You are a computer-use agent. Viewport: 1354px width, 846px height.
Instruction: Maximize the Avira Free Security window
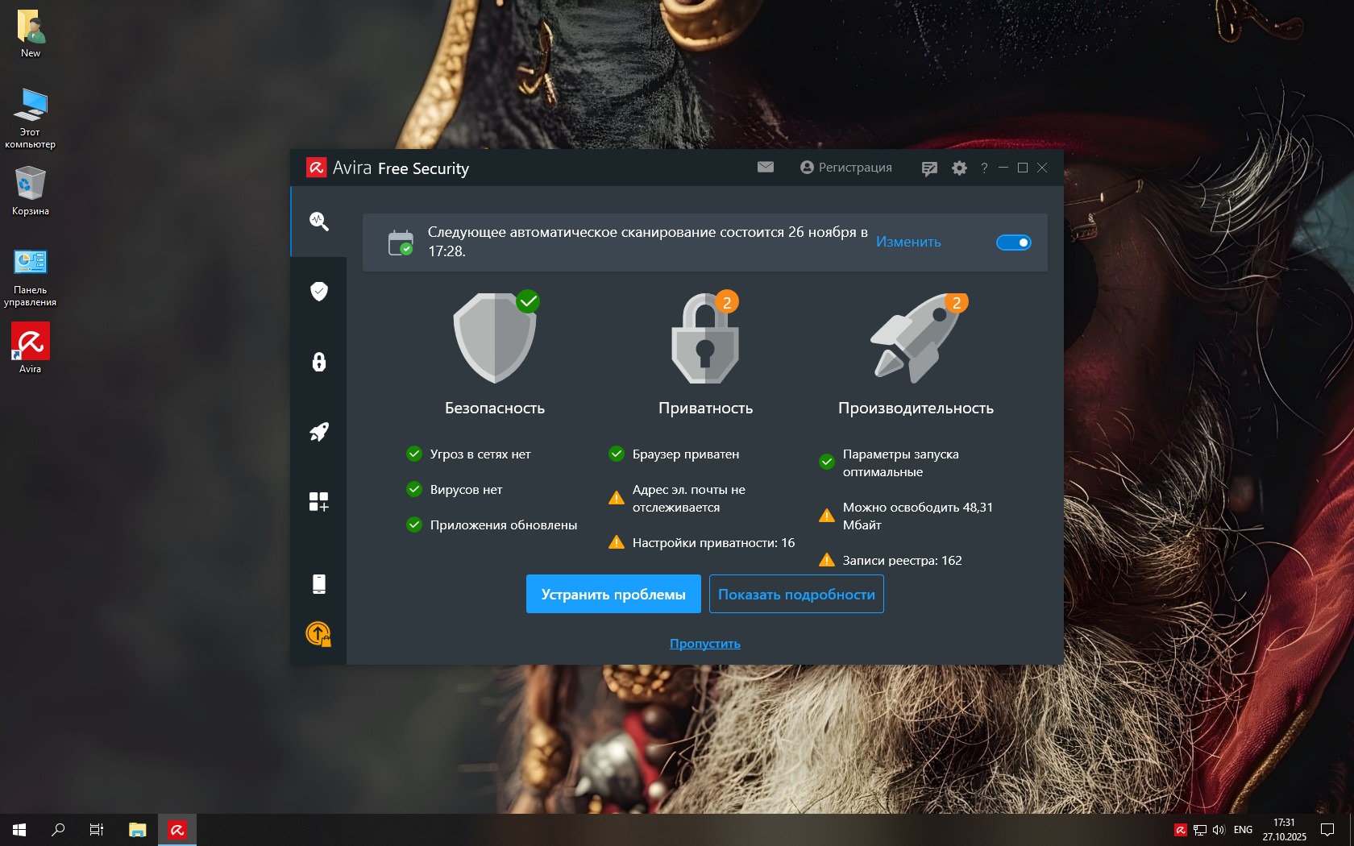(1023, 168)
